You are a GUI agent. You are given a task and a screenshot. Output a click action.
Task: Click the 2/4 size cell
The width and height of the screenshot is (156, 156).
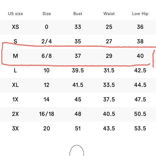(47, 42)
